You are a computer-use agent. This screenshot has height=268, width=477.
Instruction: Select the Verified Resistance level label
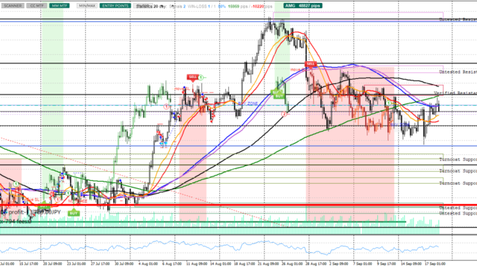pyautogui.click(x=455, y=93)
